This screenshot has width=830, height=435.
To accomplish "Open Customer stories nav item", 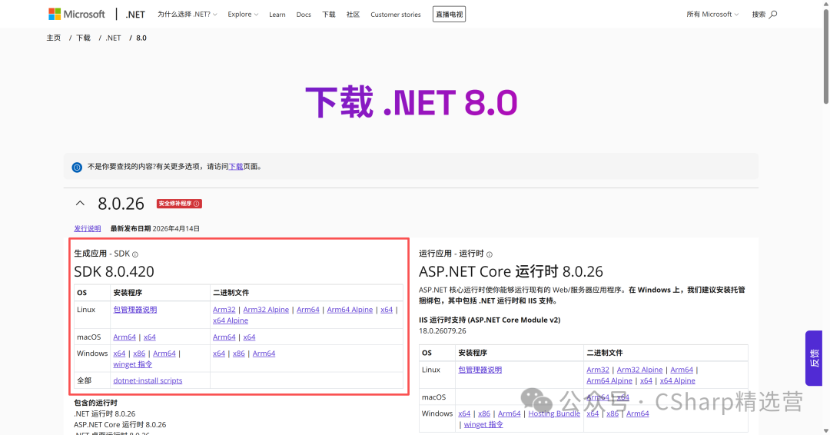I will click(x=396, y=15).
